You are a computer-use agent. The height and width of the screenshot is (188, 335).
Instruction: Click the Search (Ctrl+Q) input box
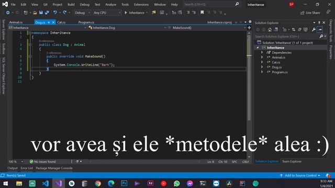(x=211, y=4)
